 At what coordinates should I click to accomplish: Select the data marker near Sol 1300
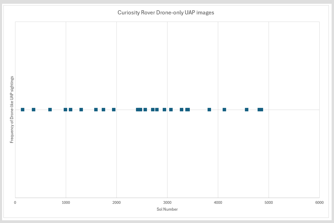[x=81, y=110]
